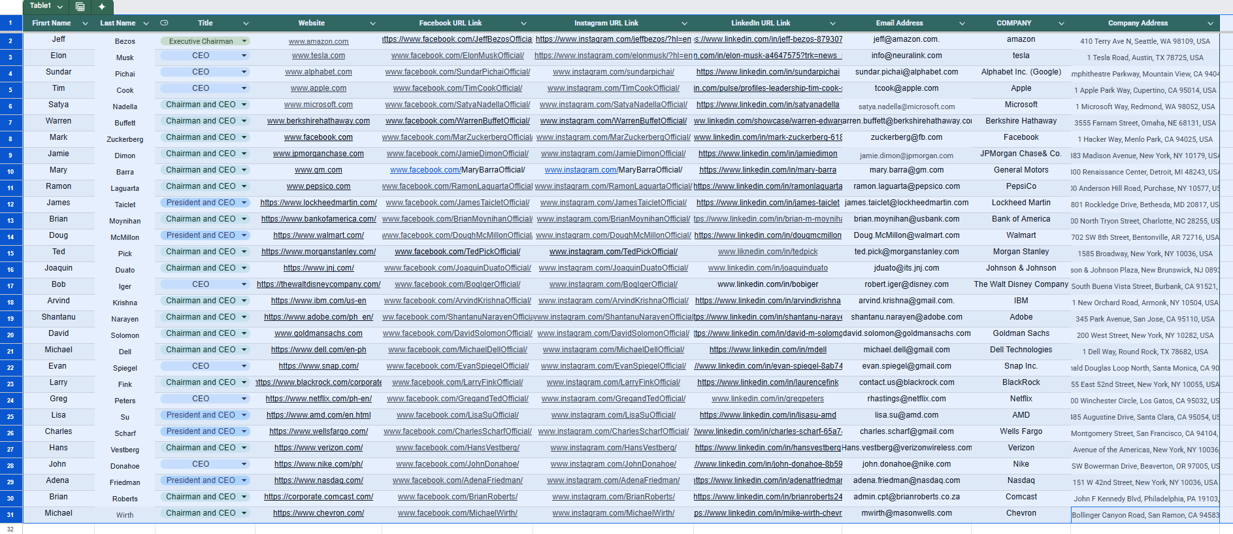The image size is (1233, 534).
Task: Open the jamiedimon LinkedIn link
Action: pos(768,154)
